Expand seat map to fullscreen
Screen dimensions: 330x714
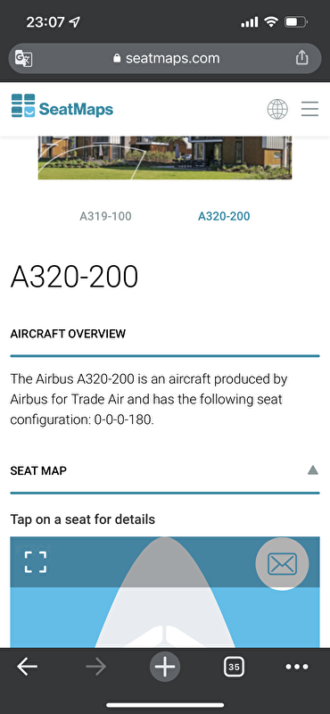36,562
